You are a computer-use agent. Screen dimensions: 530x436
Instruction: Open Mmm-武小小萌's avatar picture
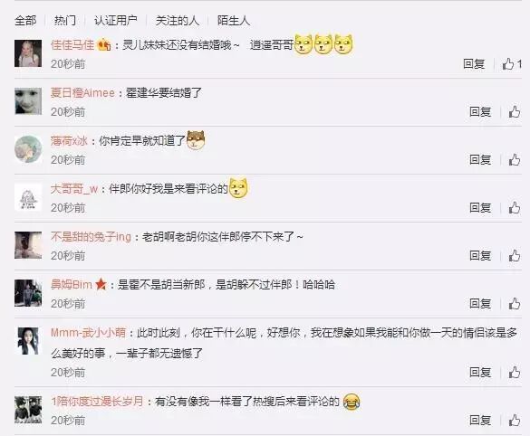(x=28, y=341)
